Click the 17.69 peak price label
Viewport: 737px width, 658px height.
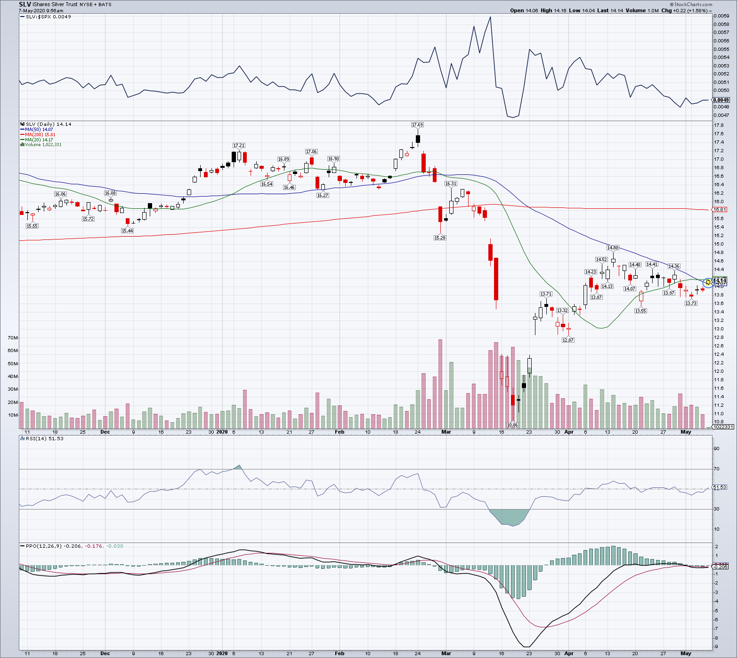(417, 125)
